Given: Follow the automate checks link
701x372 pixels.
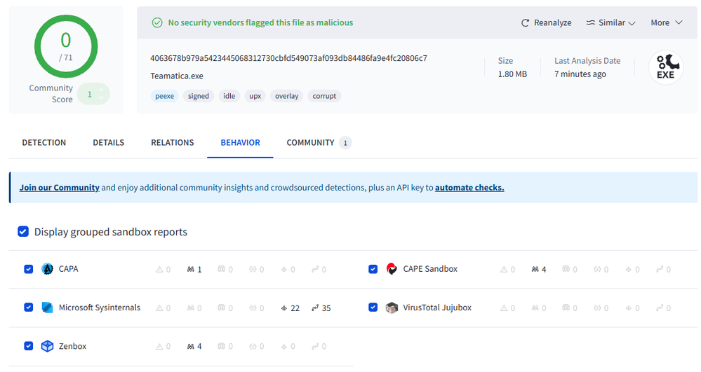Looking at the screenshot, I should (x=469, y=188).
